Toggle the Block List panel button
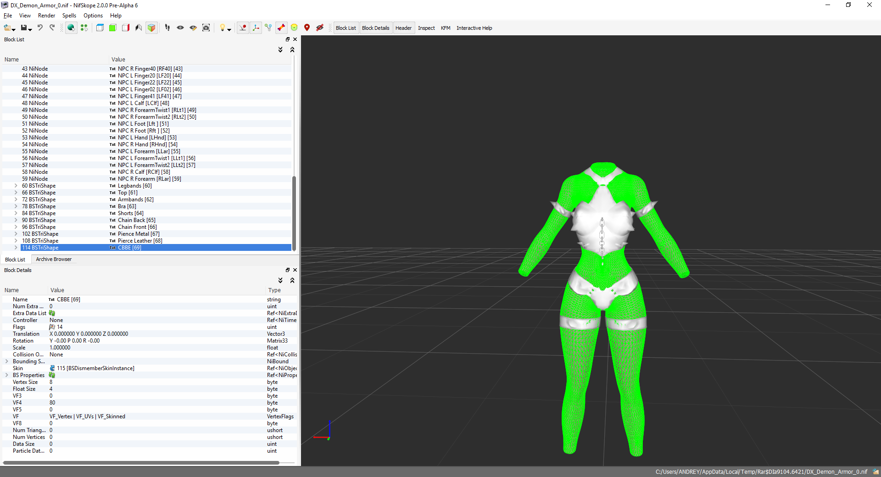The image size is (881, 477). (346, 28)
